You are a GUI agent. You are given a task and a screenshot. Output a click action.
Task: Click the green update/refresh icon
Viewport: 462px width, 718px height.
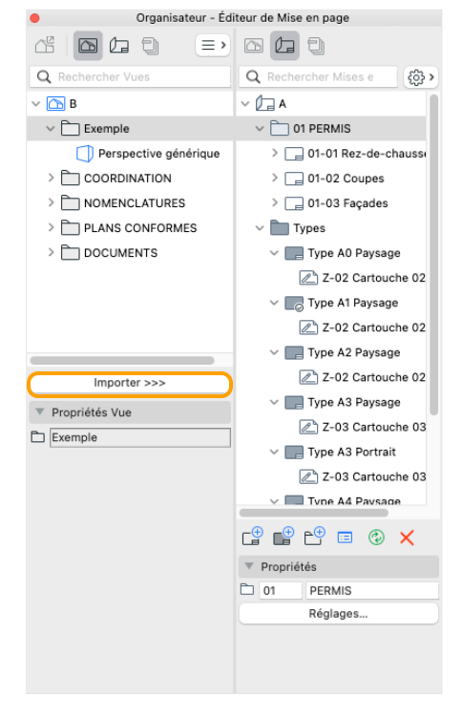click(376, 538)
